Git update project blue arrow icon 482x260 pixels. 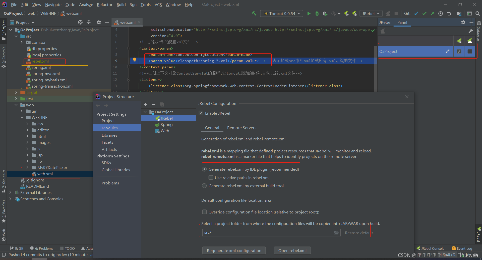pyautogui.click(x=416, y=14)
